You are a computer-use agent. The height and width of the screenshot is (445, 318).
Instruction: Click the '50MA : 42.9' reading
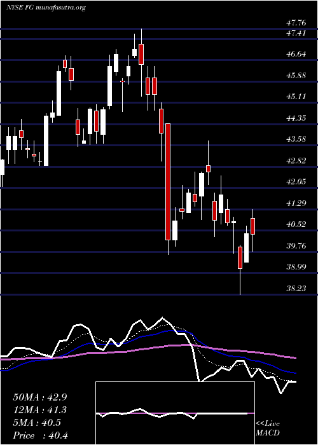click(41, 397)
